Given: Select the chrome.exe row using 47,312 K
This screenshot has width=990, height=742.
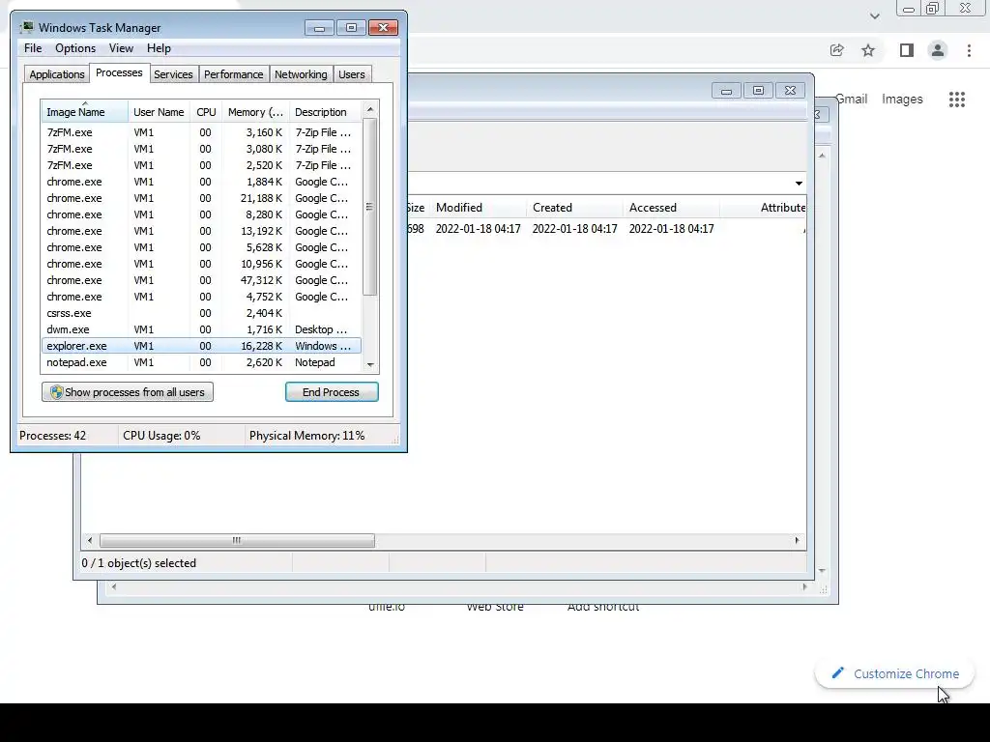Looking at the screenshot, I should (x=201, y=280).
